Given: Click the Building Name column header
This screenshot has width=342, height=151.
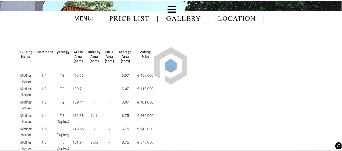Looking at the screenshot, I should coord(26,54).
